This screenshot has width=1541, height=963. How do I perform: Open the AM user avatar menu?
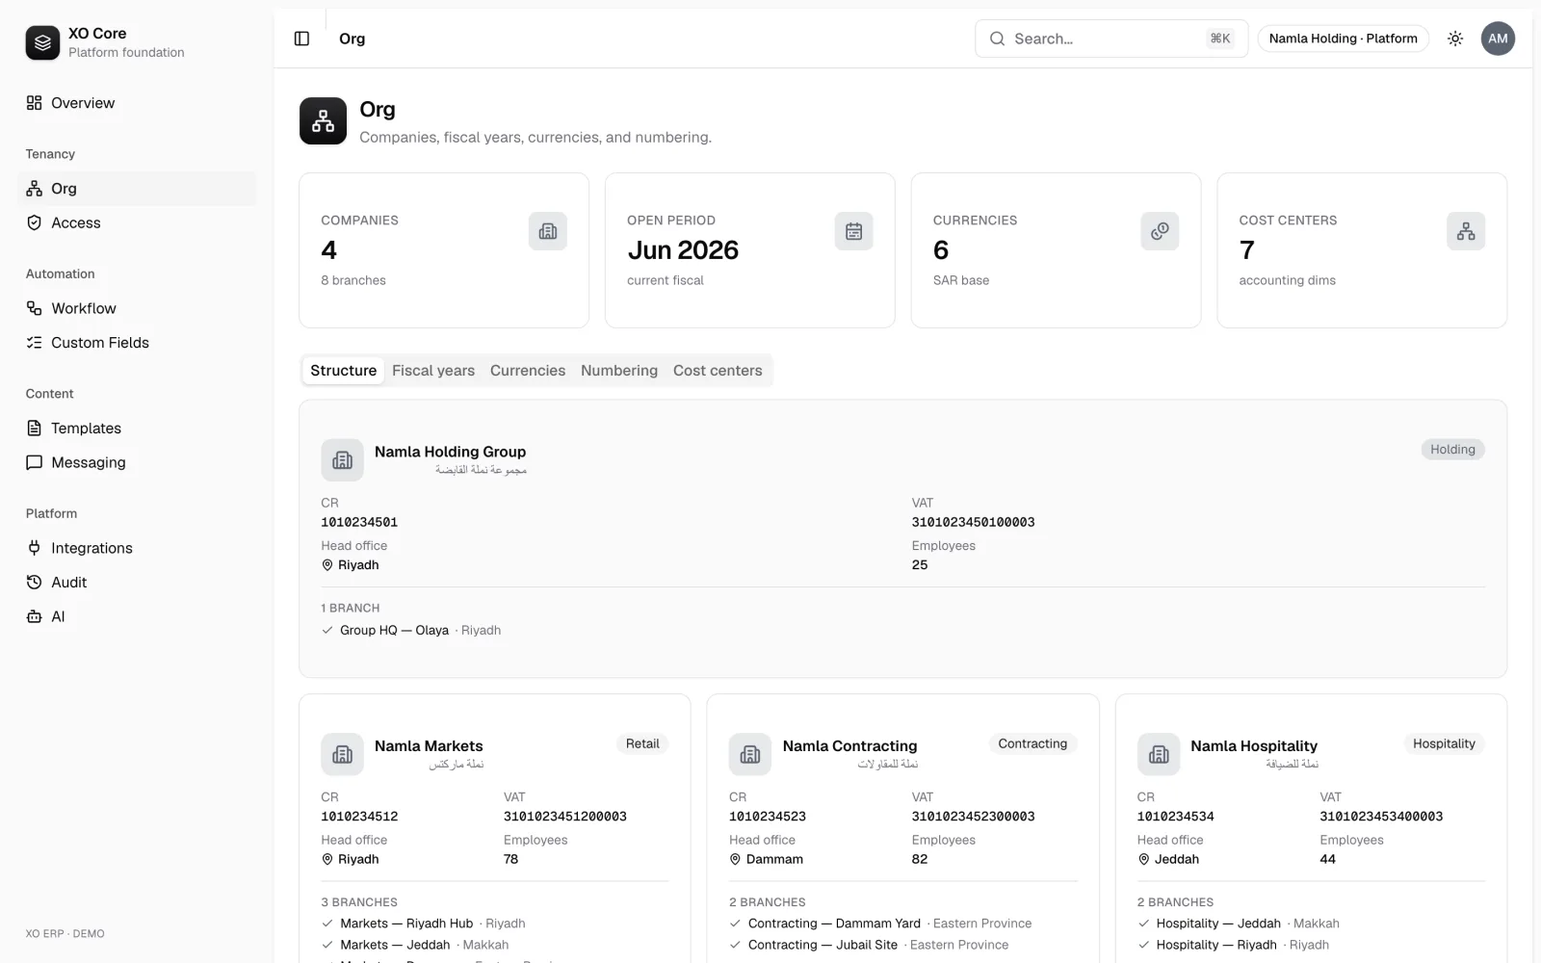click(1498, 39)
